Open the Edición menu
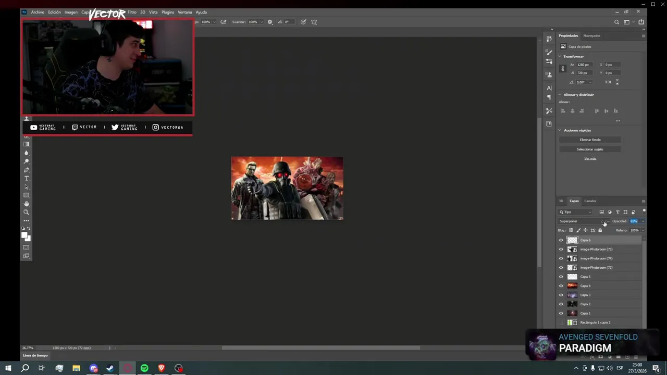 (54, 12)
